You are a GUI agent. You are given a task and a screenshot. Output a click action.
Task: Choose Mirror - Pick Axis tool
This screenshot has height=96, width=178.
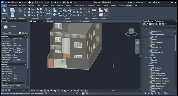pyautogui.click(x=65, y=10)
